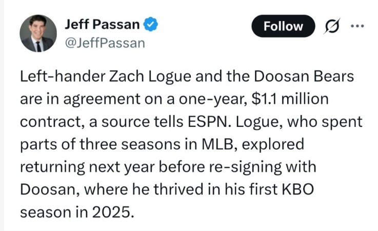Open the Jeff Passan display name link
Image resolution: width=378 pixels, height=231 pixels.
(x=102, y=24)
